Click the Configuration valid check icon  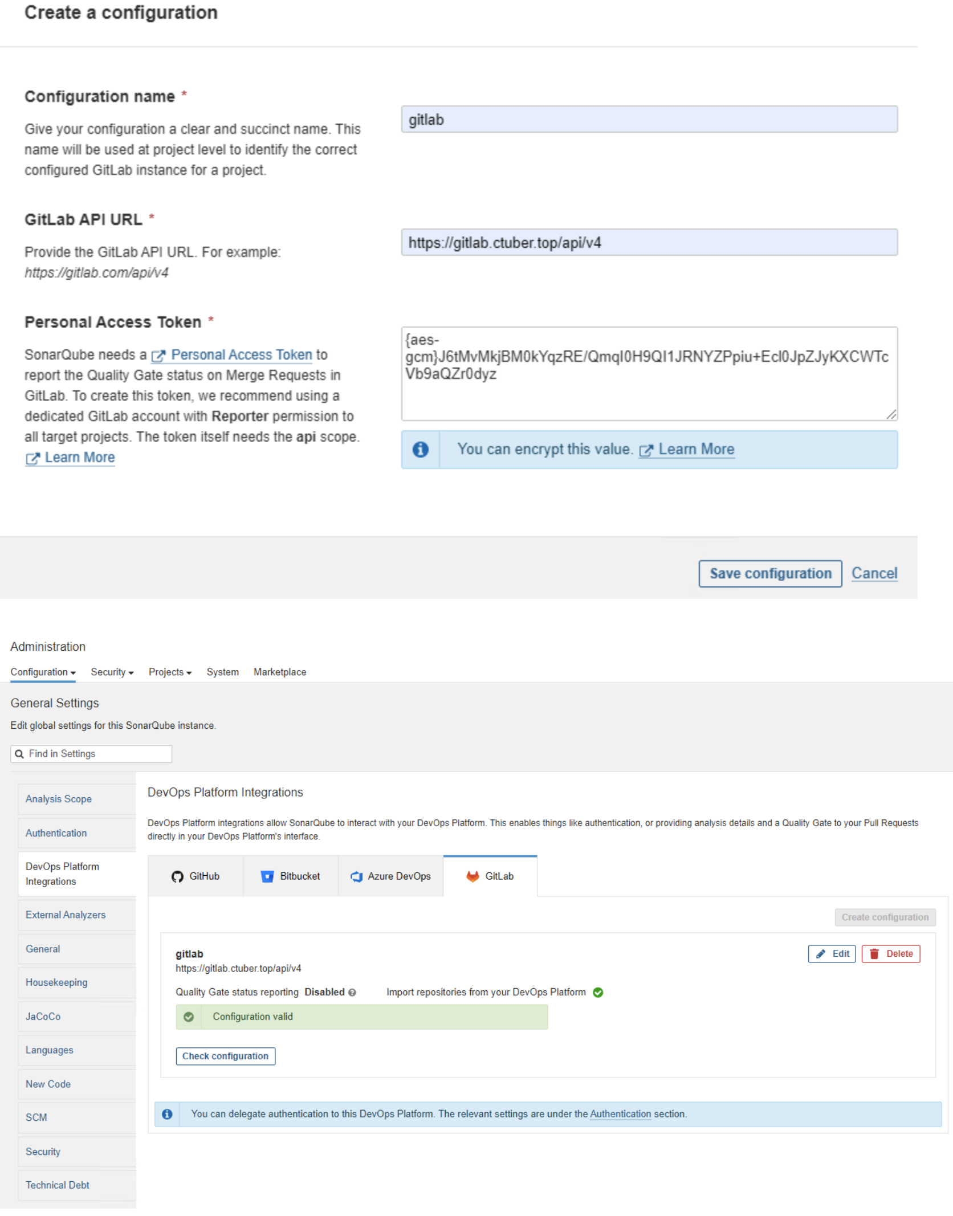(189, 1017)
